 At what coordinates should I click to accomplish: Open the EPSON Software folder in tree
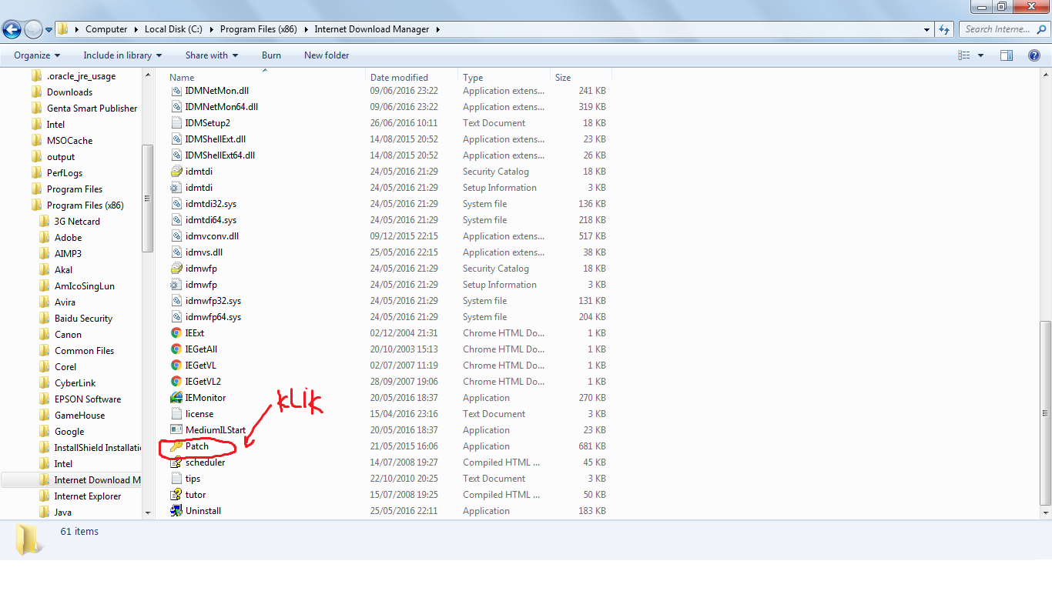point(88,399)
